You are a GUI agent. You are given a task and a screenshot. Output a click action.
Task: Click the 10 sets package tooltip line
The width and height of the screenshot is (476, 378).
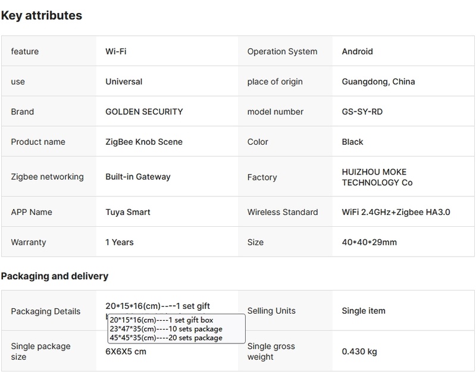[x=165, y=329]
